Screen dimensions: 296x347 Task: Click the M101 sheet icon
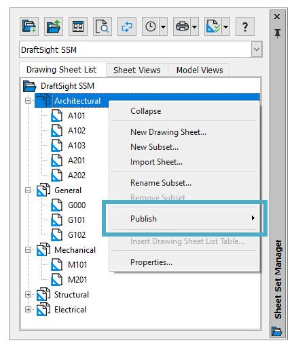click(x=56, y=265)
